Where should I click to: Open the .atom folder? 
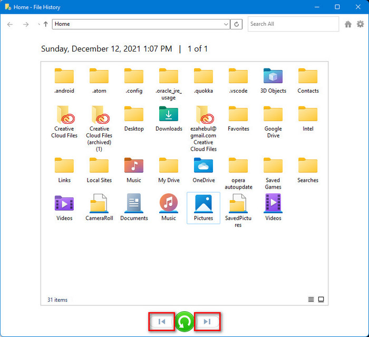[x=99, y=81]
